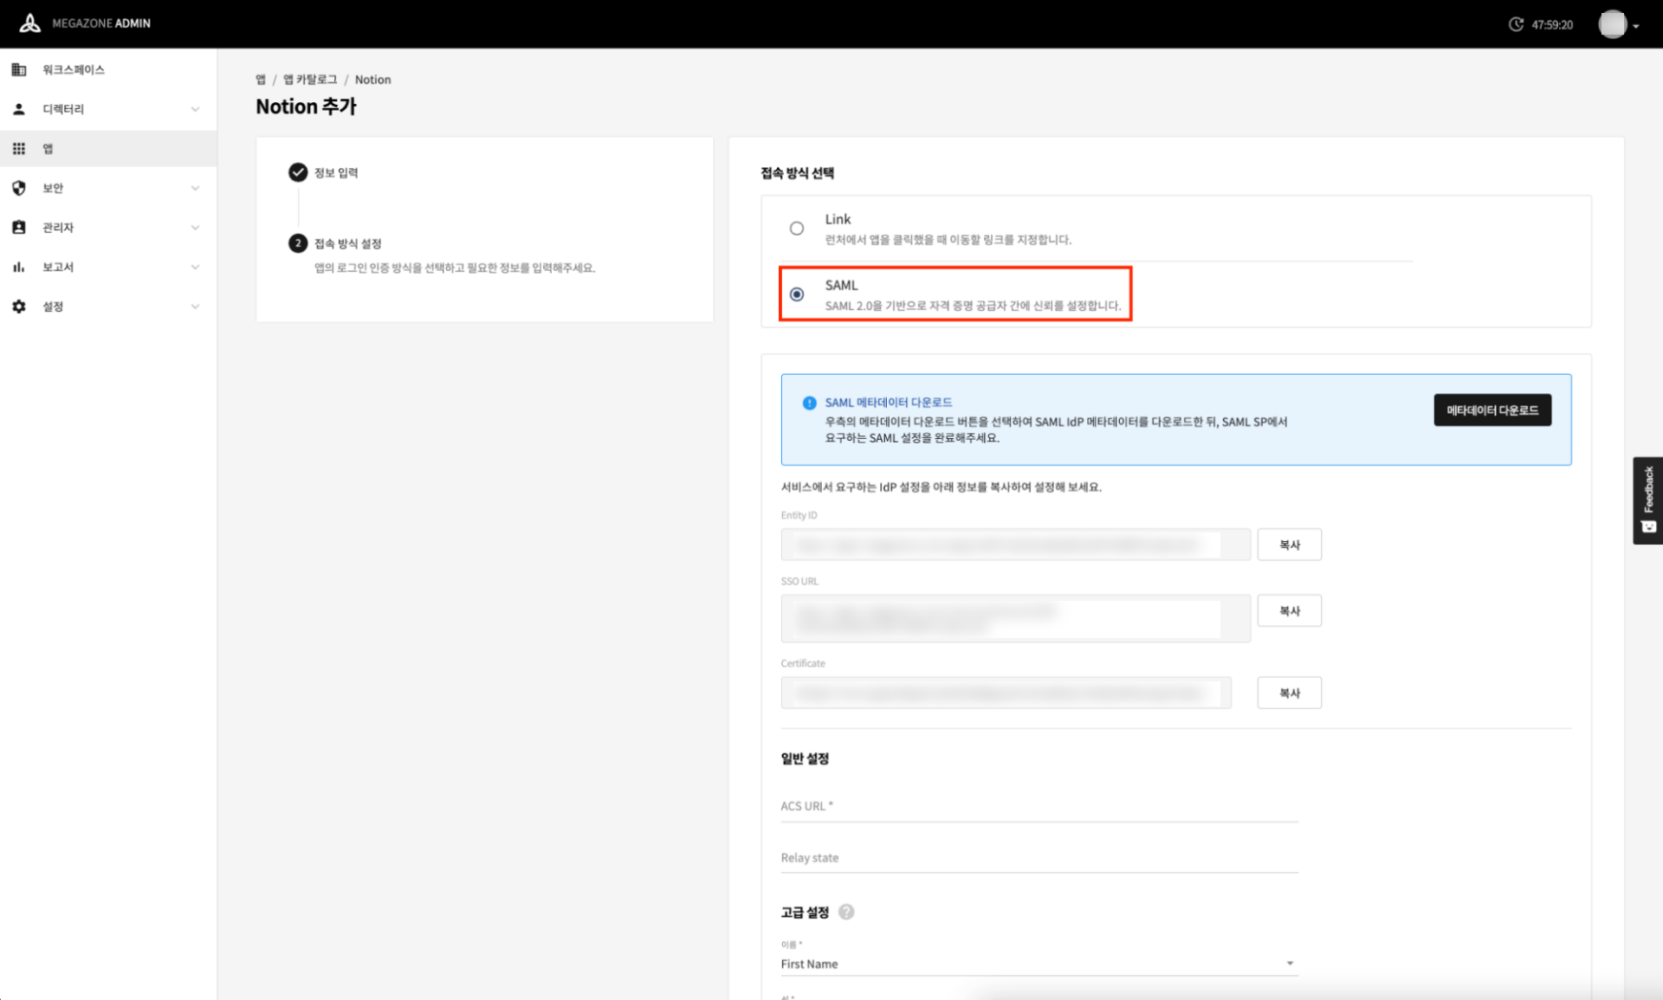The height and width of the screenshot is (1000, 1663).
Task: Click 앱 breadcrumb link
Action: tap(261, 80)
